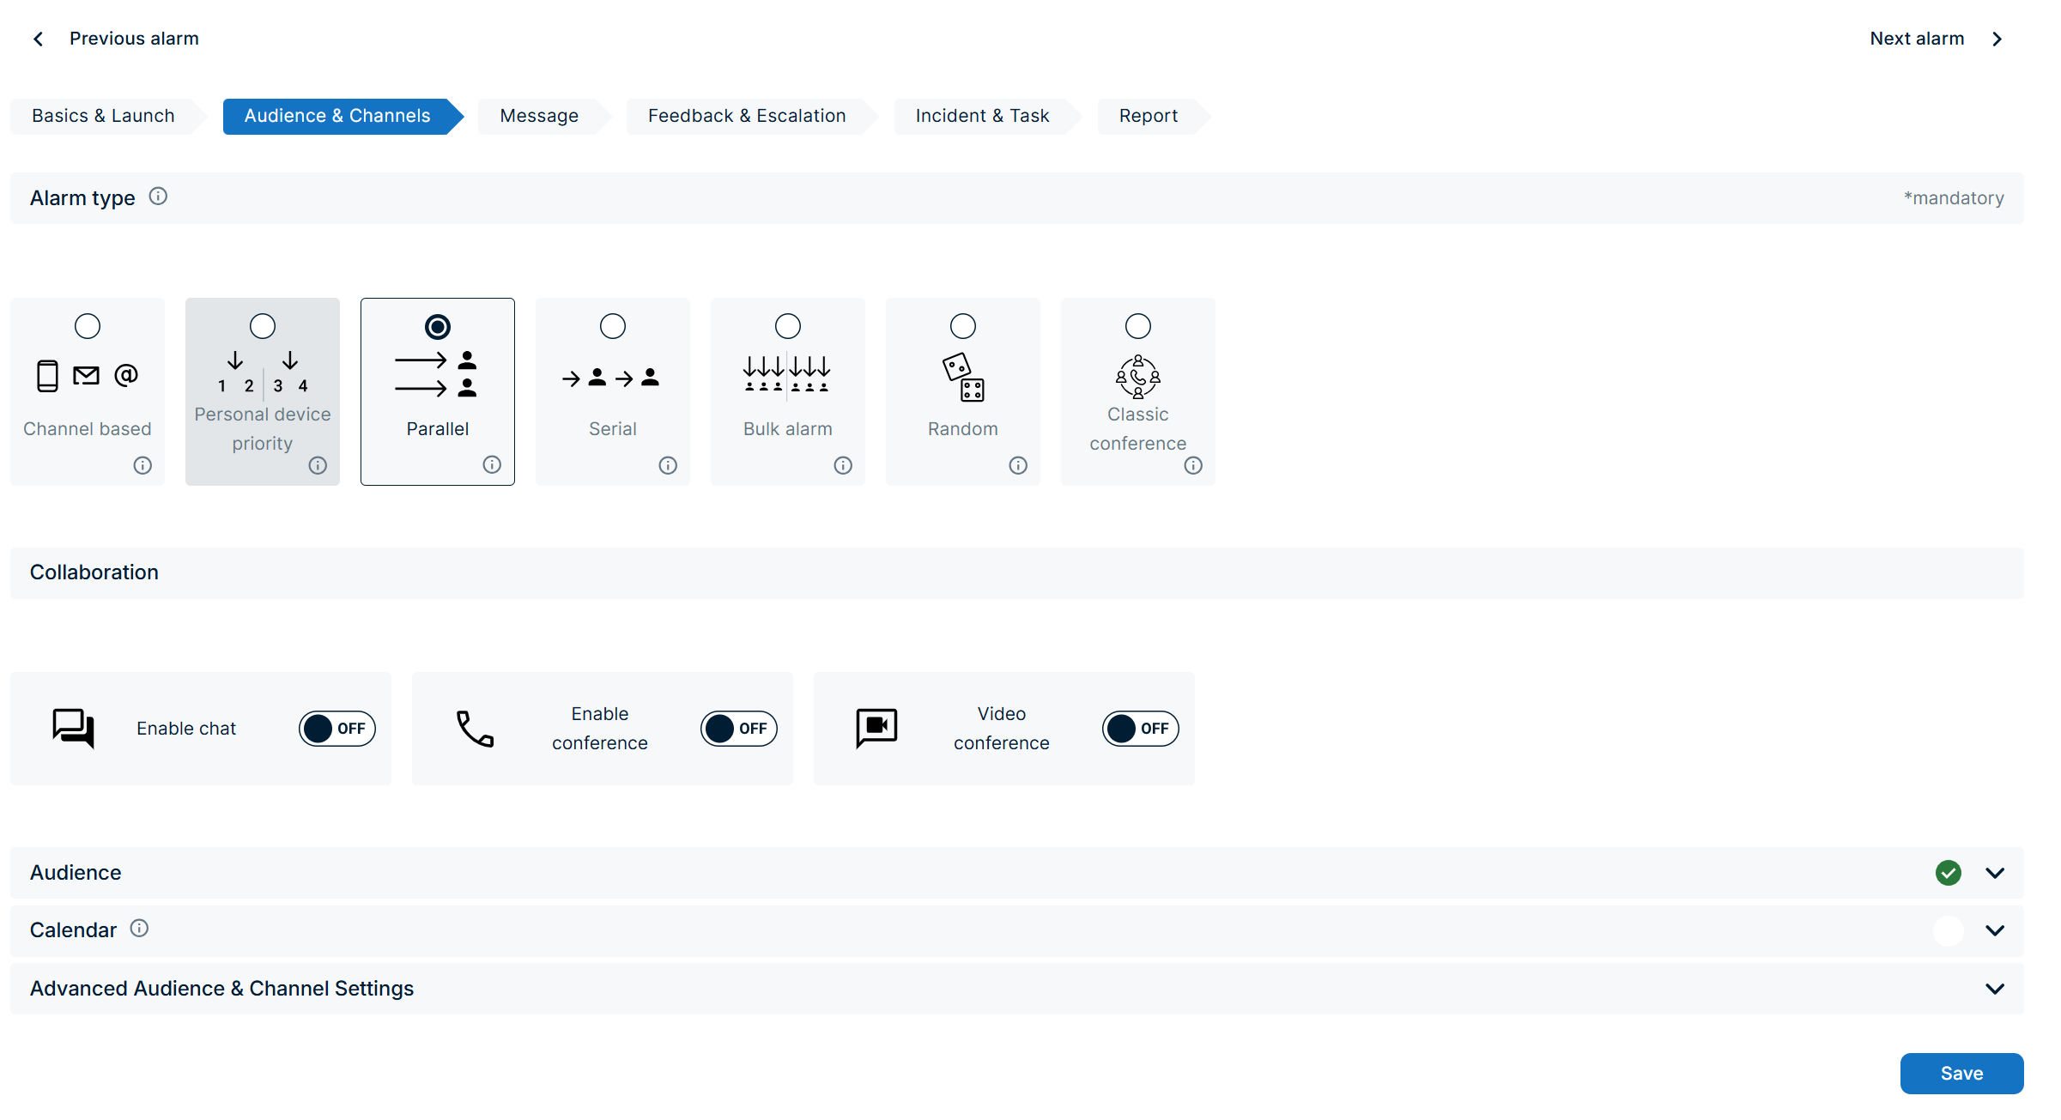This screenshot has height=1120, width=2061.
Task: Expand the Calendar section chevron
Action: (1995, 930)
